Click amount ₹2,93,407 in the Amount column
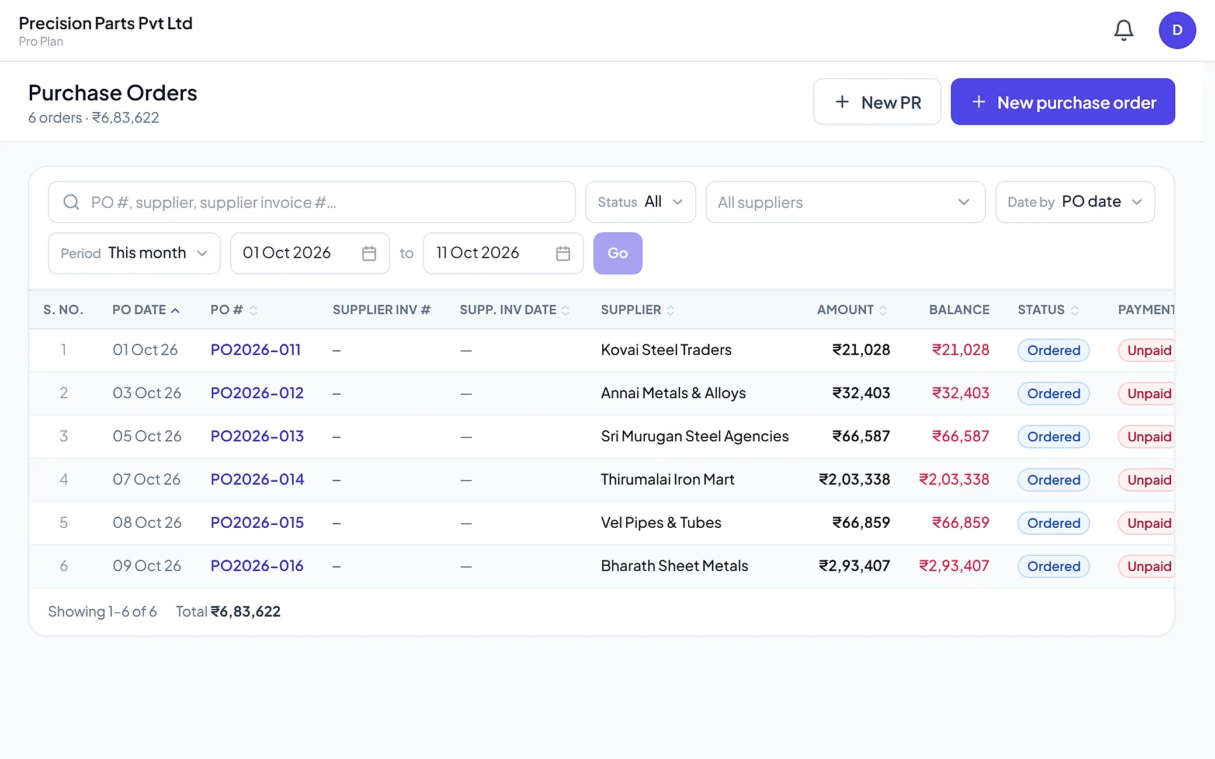The height and width of the screenshot is (759, 1215). point(854,566)
